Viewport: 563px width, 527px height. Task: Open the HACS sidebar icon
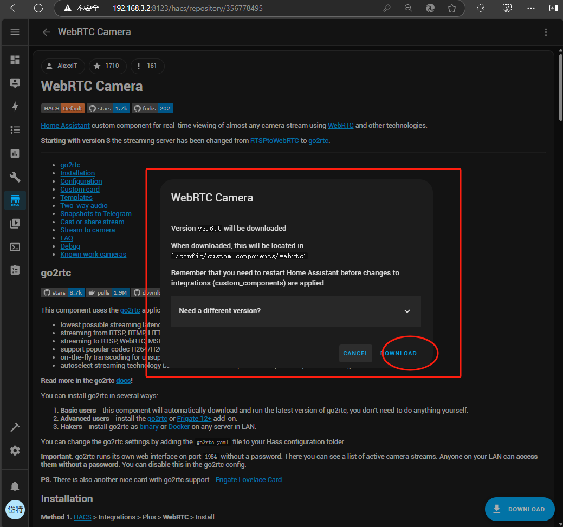[15, 200]
